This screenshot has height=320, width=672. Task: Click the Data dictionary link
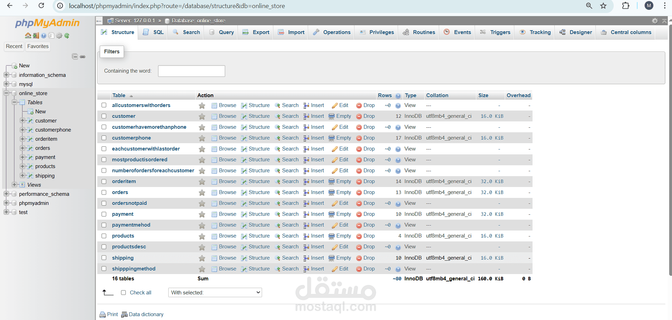pyautogui.click(x=146, y=314)
